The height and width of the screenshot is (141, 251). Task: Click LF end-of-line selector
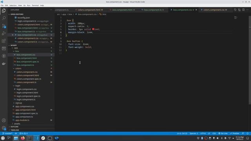coord(209,133)
